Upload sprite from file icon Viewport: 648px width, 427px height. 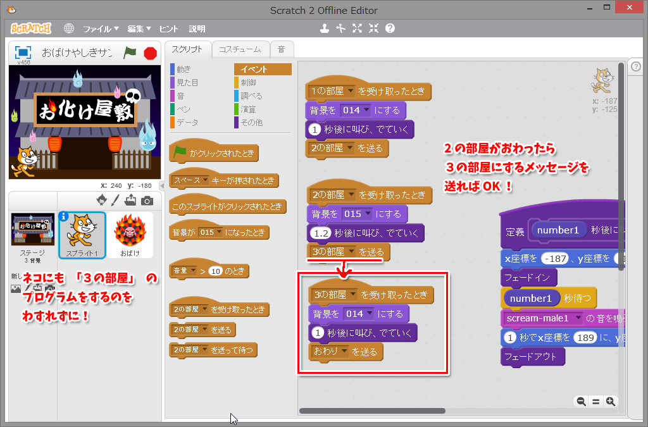click(x=130, y=201)
